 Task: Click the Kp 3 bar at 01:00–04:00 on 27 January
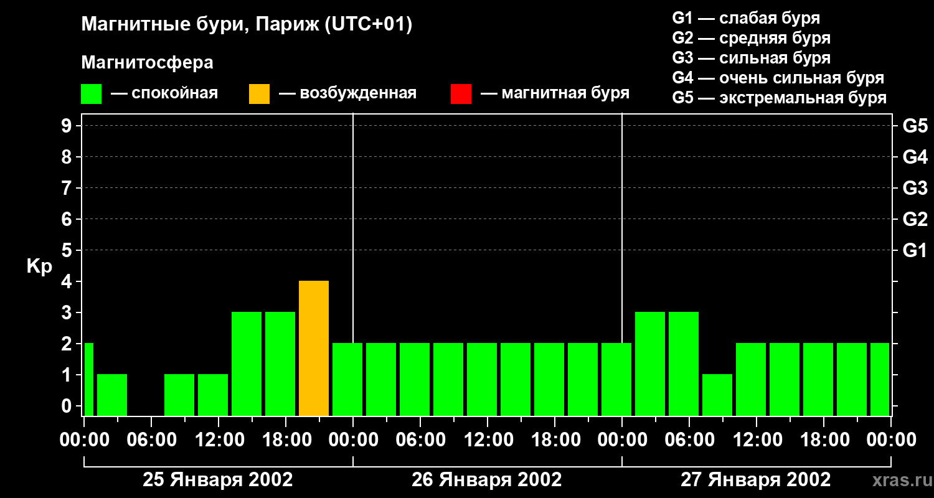[650, 364]
